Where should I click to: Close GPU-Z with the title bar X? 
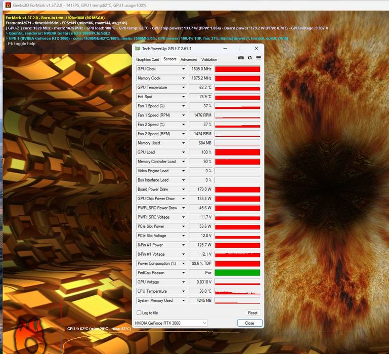[x=256, y=49]
